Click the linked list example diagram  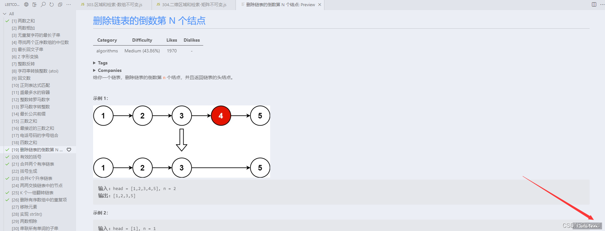coord(182,142)
